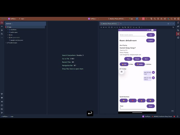This screenshot has width=180, height=135.
Task: Expand the kotlin+java folder
Action: [8, 32]
